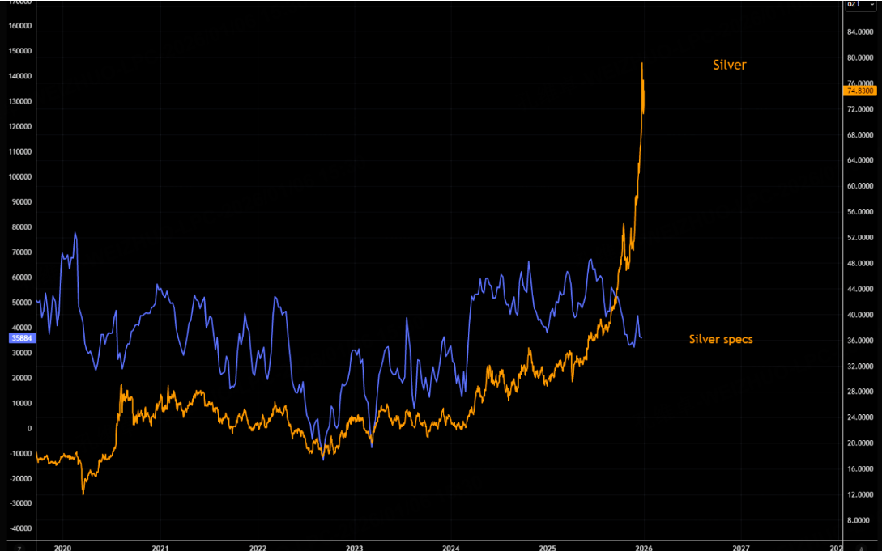882x551 pixels.
Task: Click the 150000 tick on left axis
Action: [19, 51]
